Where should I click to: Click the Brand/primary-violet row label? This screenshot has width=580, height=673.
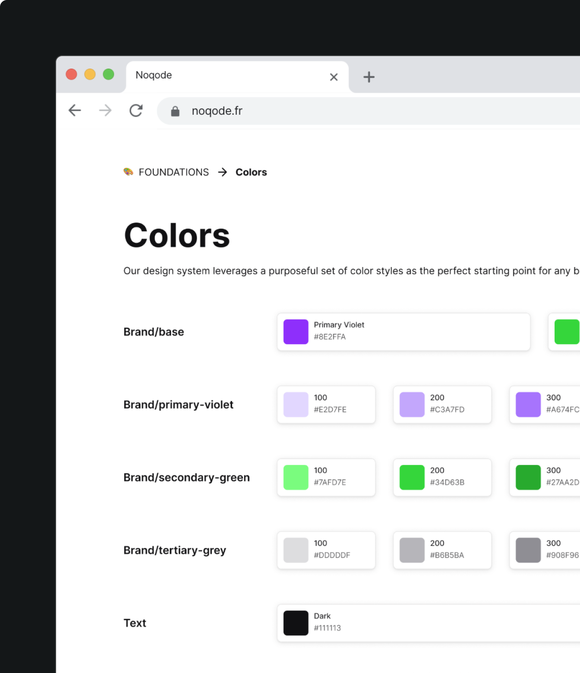tap(178, 405)
